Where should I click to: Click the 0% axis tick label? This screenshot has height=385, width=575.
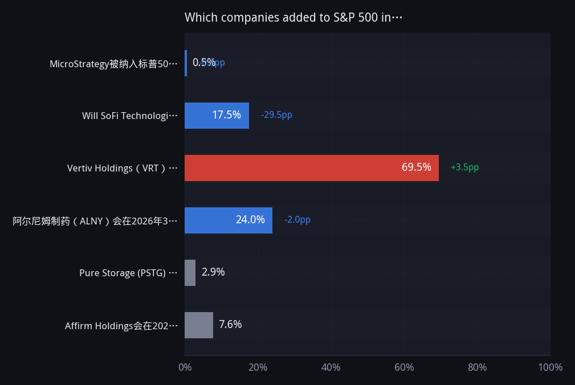[x=185, y=367]
